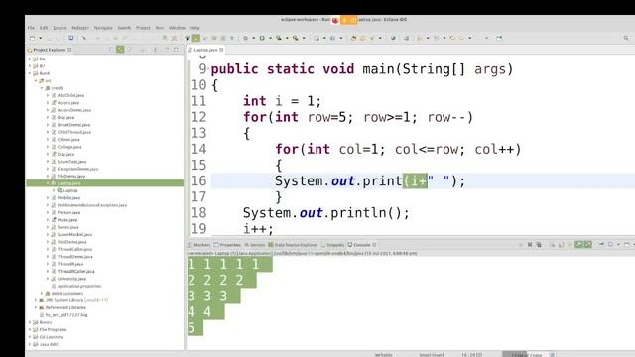Switch to the Markers tab
Image resolution: width=635 pixels, height=357 pixels.
tap(198, 245)
